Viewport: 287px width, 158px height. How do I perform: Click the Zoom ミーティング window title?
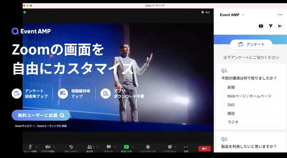pyautogui.click(x=155, y=6)
